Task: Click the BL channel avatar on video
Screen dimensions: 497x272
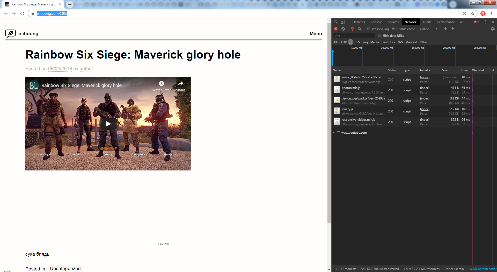Action: point(34,85)
